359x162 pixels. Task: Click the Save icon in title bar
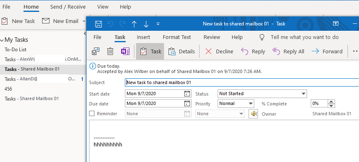[x=99, y=24]
